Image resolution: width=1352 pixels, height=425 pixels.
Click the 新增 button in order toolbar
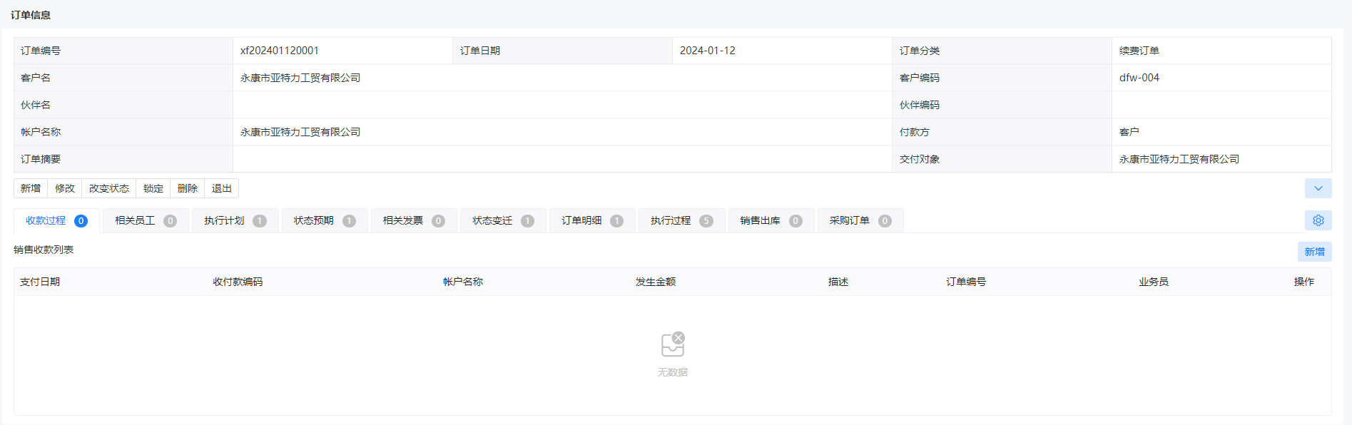pyautogui.click(x=31, y=188)
